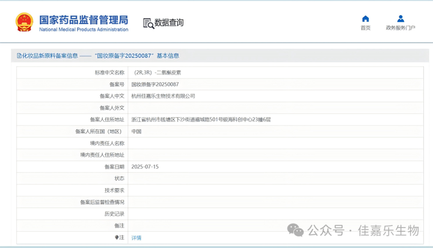This screenshot has height=248, width=433.
Task: Select the 数据查询 heading text
Action: (169, 23)
